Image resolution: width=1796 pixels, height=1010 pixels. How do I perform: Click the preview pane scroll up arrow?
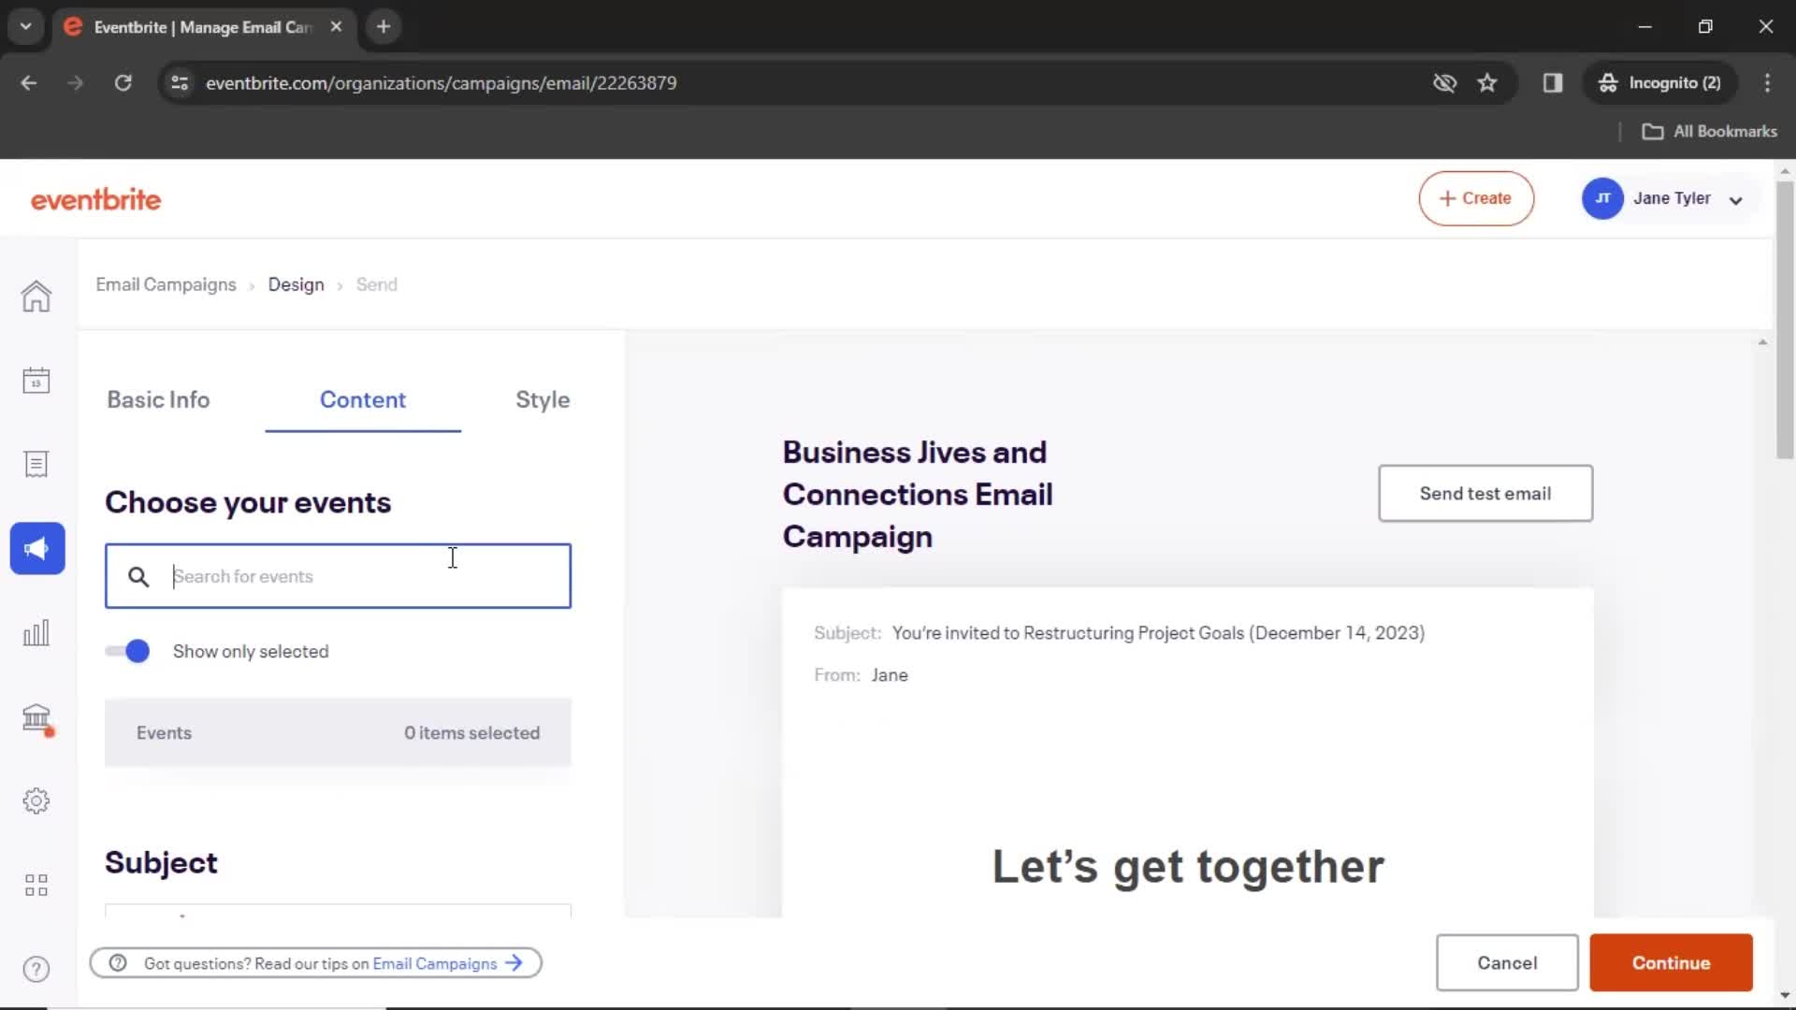(x=1762, y=342)
